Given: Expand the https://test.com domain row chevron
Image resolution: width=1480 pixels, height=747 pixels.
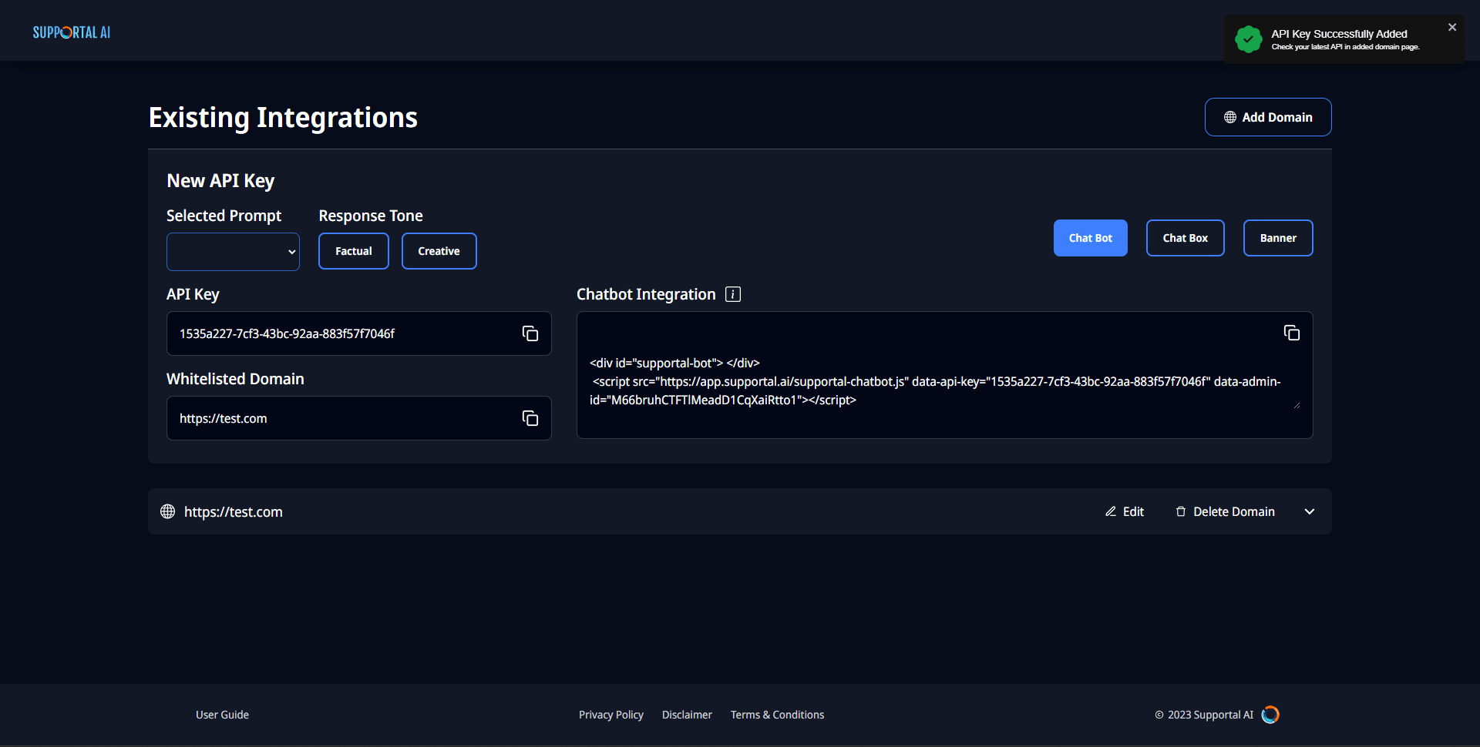Looking at the screenshot, I should point(1310,511).
